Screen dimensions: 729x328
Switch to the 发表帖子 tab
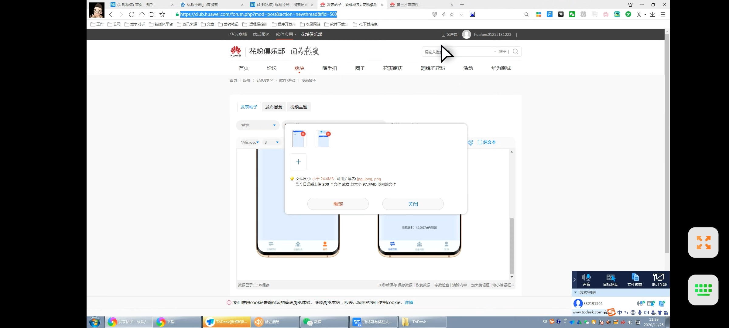point(249,107)
